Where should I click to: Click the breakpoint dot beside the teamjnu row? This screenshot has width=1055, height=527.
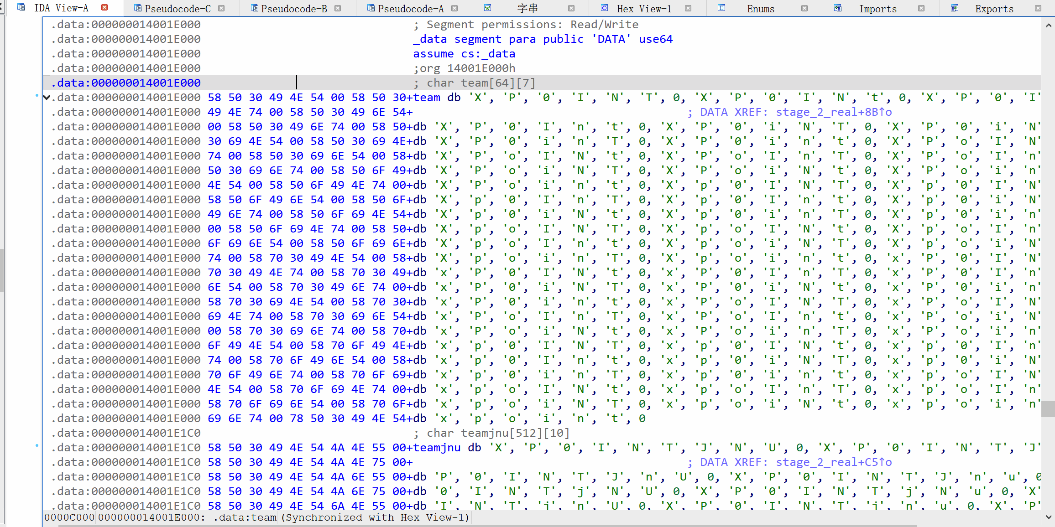37,446
